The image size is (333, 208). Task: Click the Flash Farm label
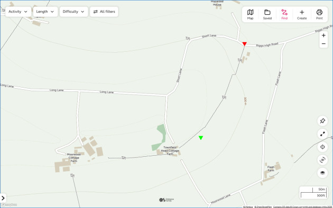(x=271, y=168)
